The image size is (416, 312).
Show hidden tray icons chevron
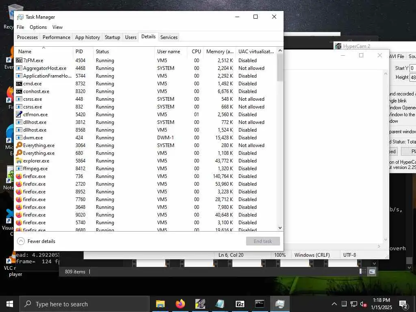(x=334, y=304)
